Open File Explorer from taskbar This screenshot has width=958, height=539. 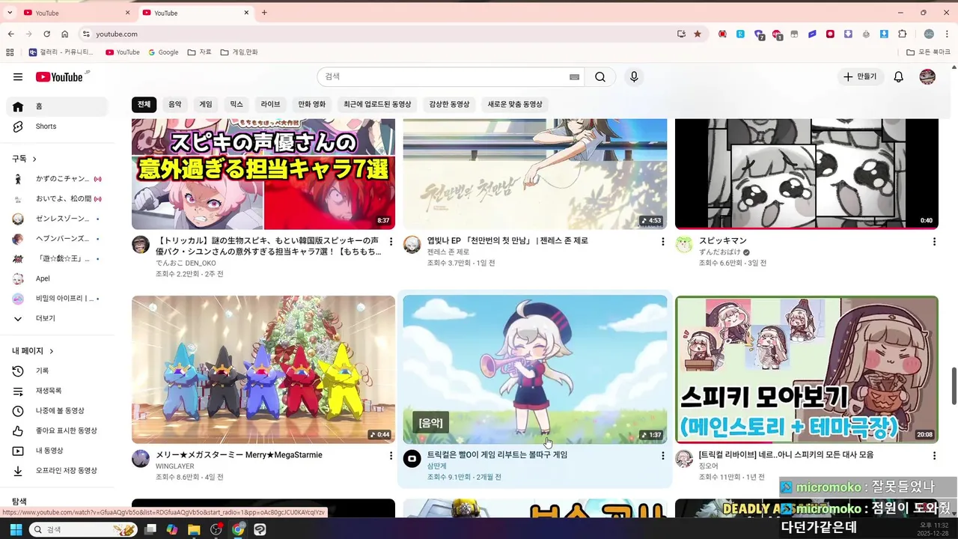pyautogui.click(x=194, y=529)
